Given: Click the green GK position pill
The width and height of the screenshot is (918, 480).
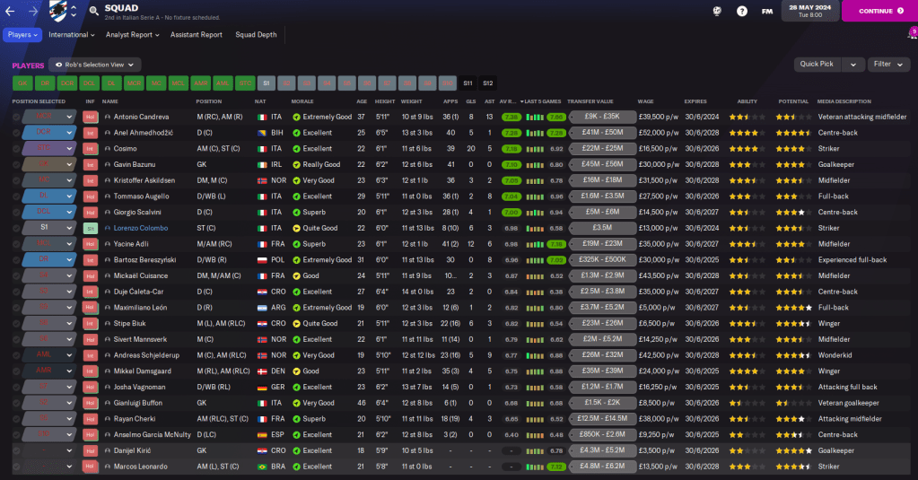Looking at the screenshot, I should point(22,83).
